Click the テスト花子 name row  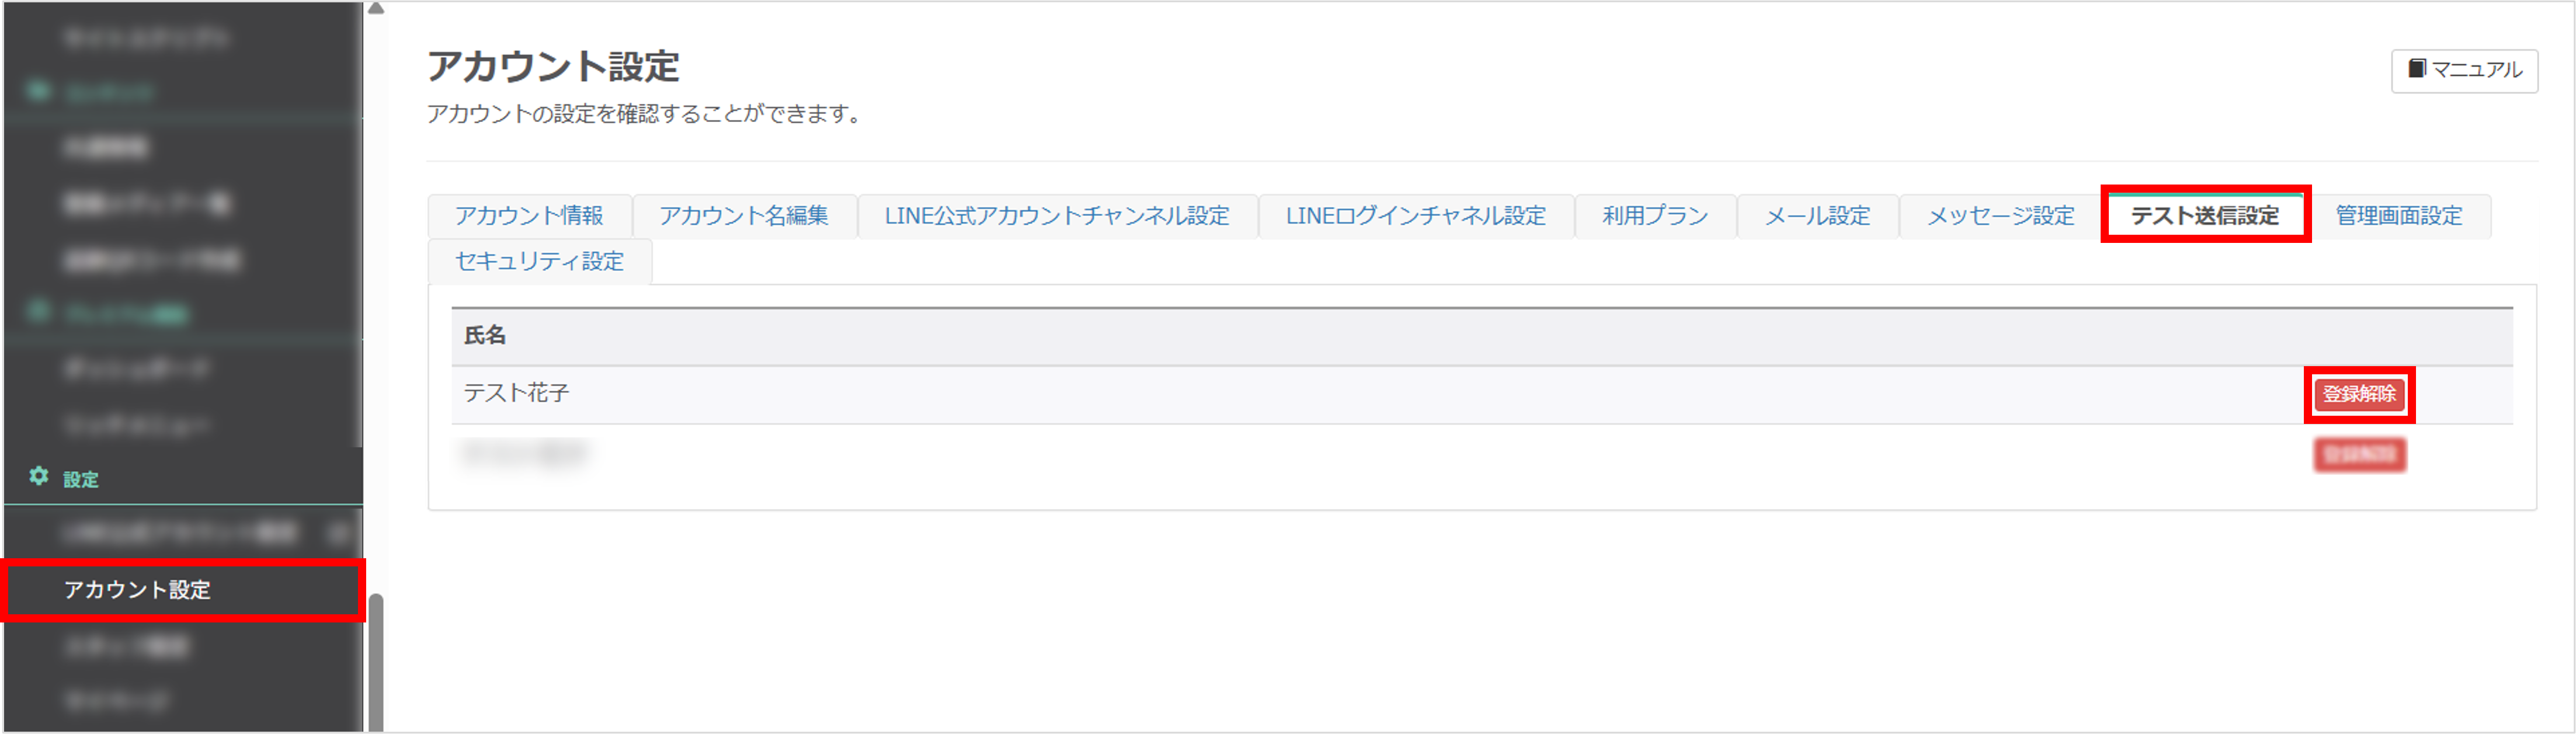1481,394
